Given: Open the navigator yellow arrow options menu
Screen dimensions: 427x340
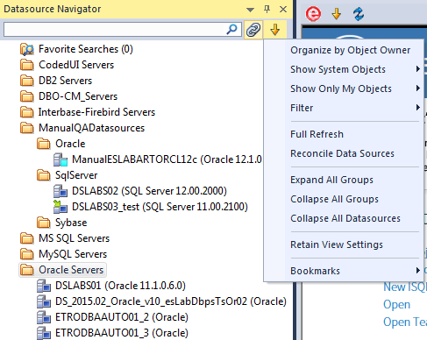Looking at the screenshot, I should (274, 30).
